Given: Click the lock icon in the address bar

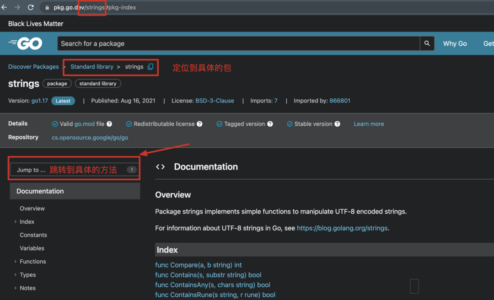Looking at the screenshot, I should click(x=47, y=8).
